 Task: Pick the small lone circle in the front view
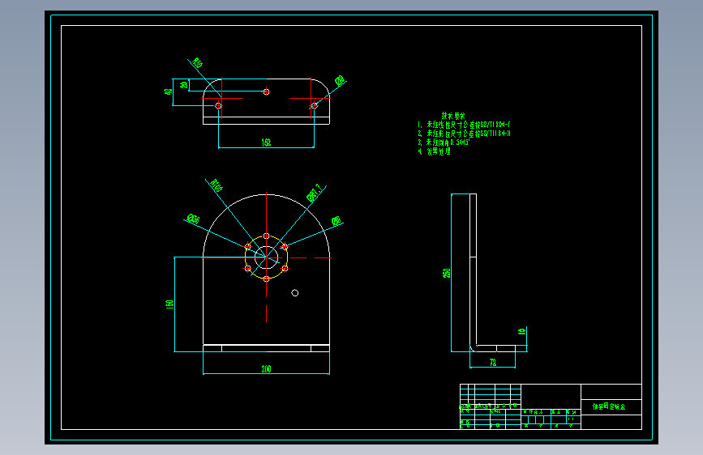pos(294,293)
